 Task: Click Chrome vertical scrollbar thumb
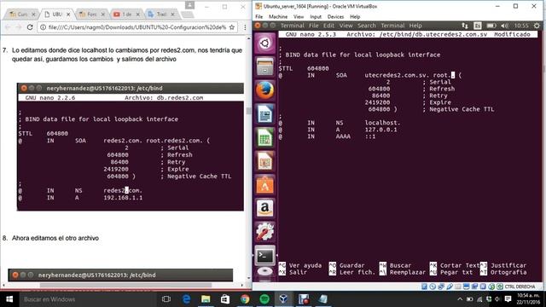pos(248,111)
